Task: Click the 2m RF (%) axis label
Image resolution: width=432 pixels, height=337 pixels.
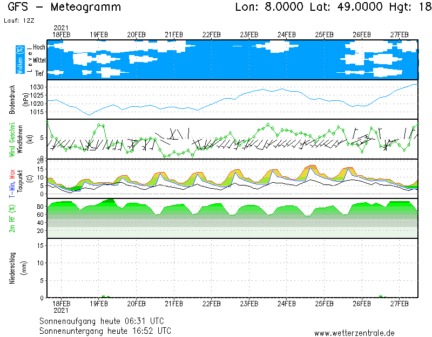Action: [x=12, y=218]
